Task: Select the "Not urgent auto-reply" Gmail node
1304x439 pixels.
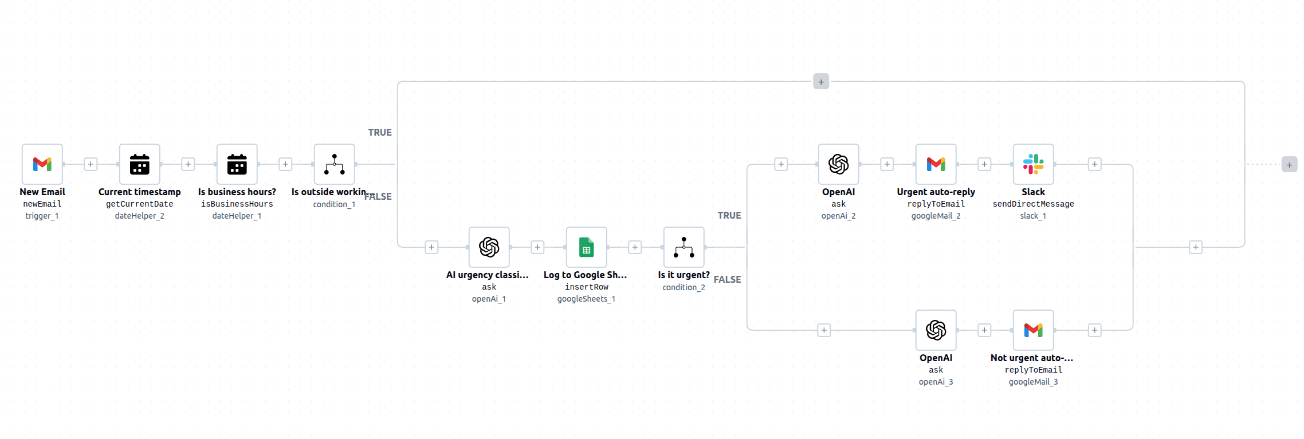Action: pyautogui.click(x=1033, y=330)
